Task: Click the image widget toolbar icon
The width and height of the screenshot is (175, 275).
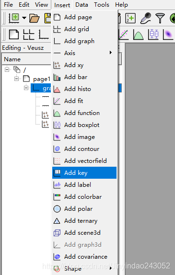Action: tap(168, 34)
